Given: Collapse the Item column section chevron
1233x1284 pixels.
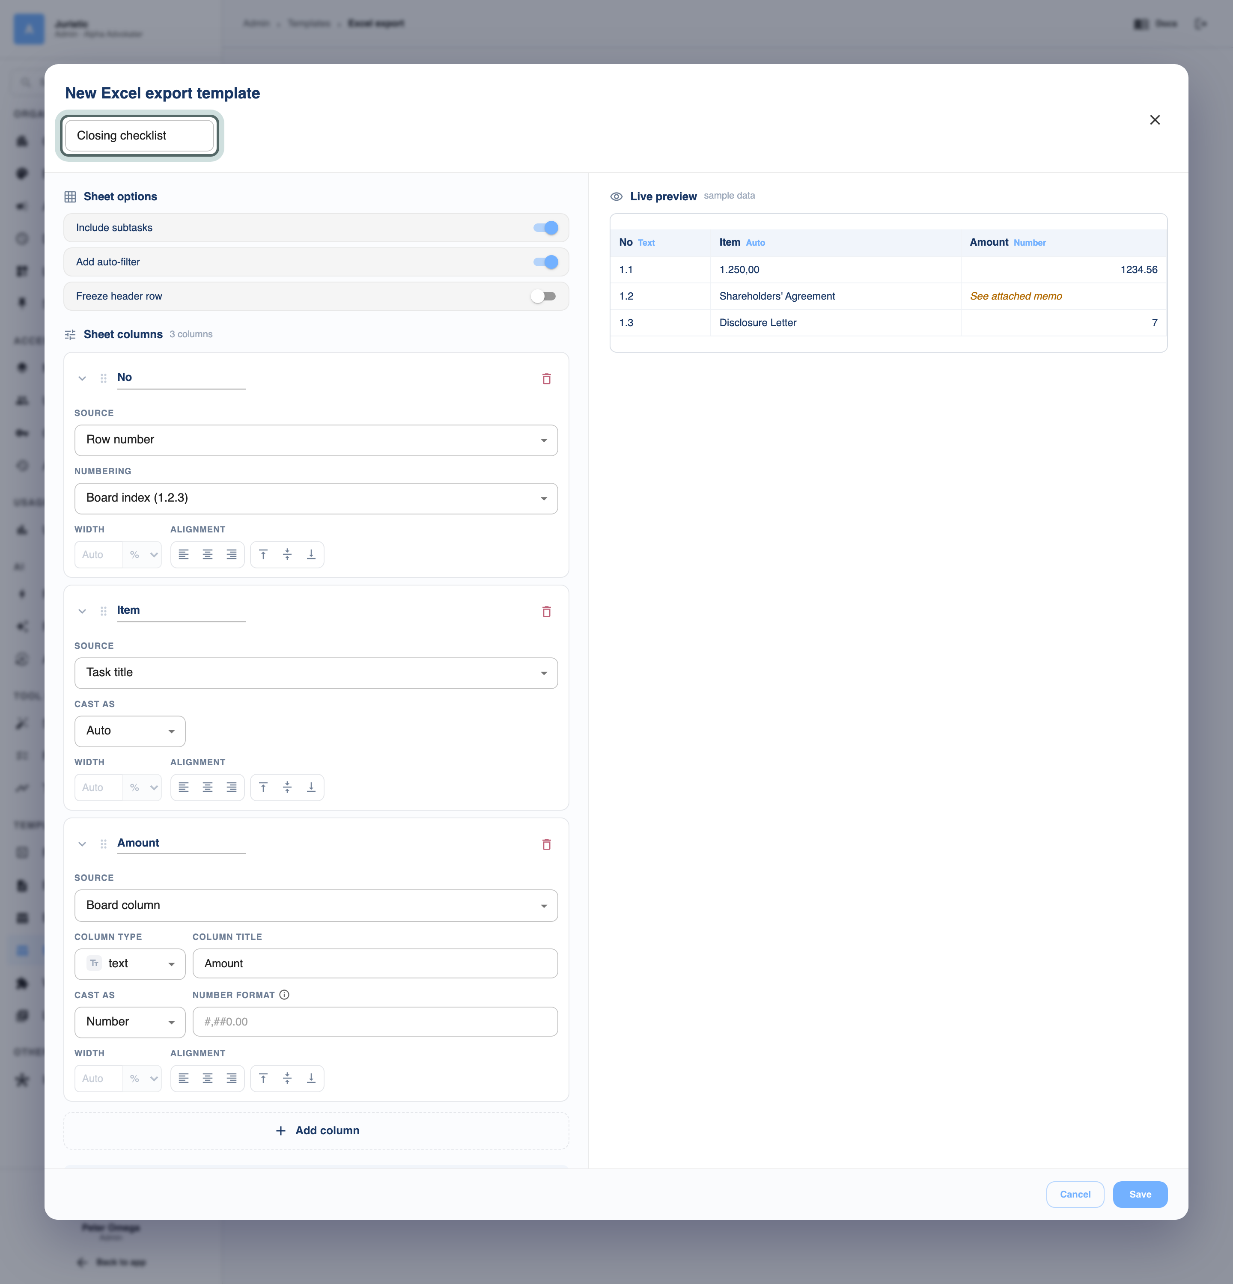Looking at the screenshot, I should point(82,611).
